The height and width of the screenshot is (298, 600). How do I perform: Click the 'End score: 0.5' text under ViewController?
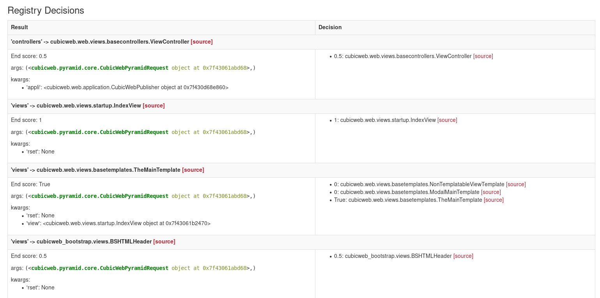click(x=29, y=56)
